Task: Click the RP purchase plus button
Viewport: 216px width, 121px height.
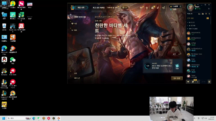Action: point(180,6)
